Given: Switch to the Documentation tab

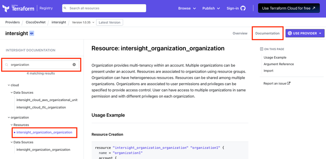Looking at the screenshot, I should point(267,33).
